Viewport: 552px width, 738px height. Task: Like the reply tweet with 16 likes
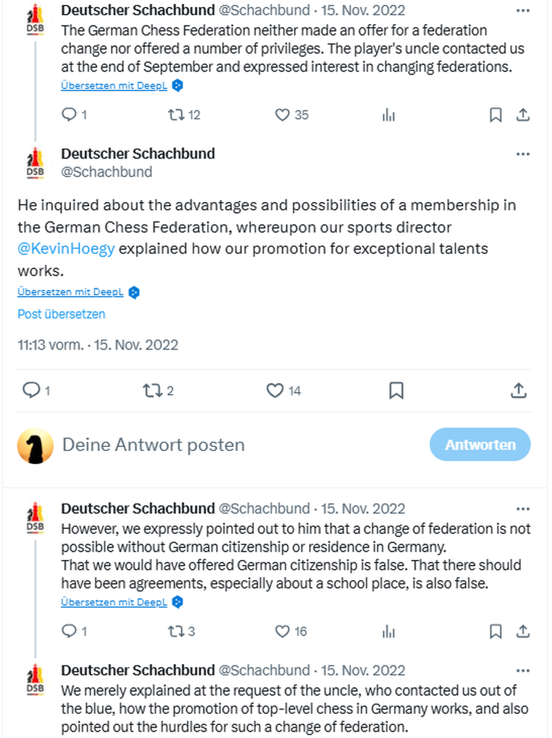(282, 631)
